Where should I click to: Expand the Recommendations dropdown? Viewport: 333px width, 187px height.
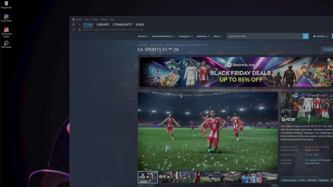point(163,36)
